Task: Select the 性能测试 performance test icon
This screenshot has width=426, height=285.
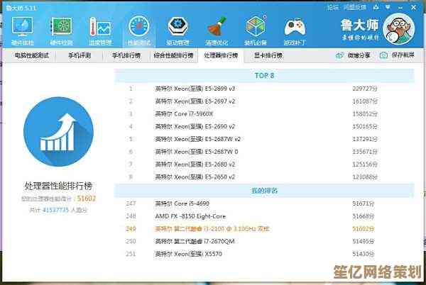Action: [139, 29]
